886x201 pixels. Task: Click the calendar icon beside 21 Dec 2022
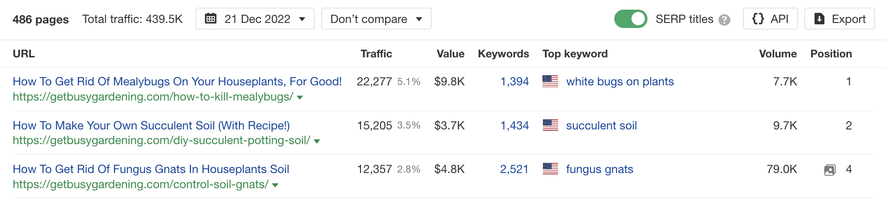coord(210,19)
